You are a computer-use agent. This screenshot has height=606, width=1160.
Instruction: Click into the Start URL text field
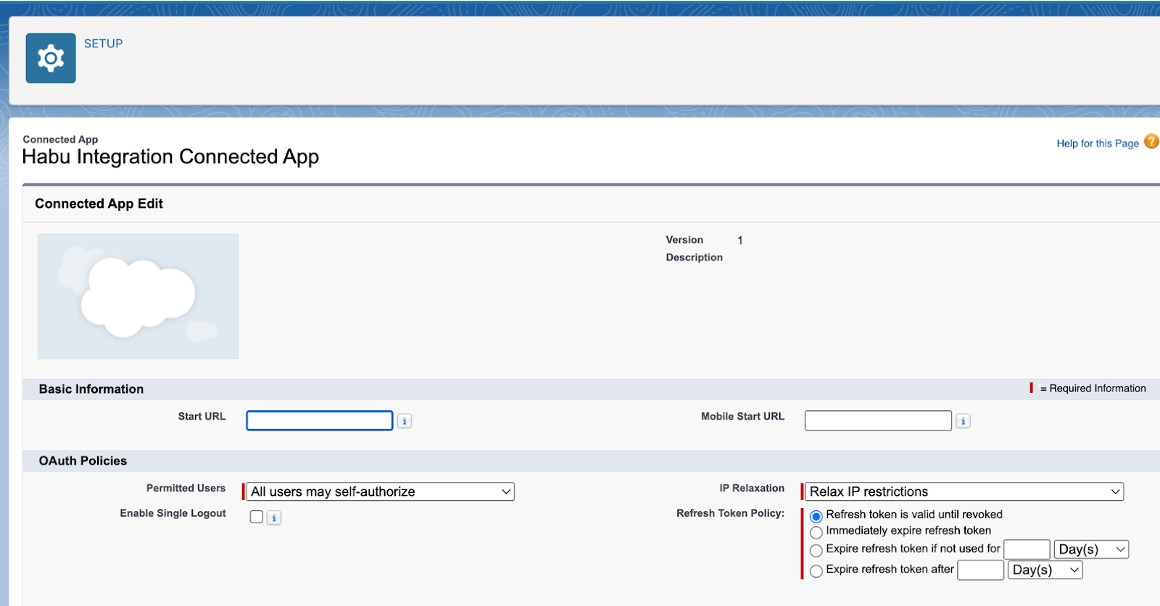tap(319, 421)
